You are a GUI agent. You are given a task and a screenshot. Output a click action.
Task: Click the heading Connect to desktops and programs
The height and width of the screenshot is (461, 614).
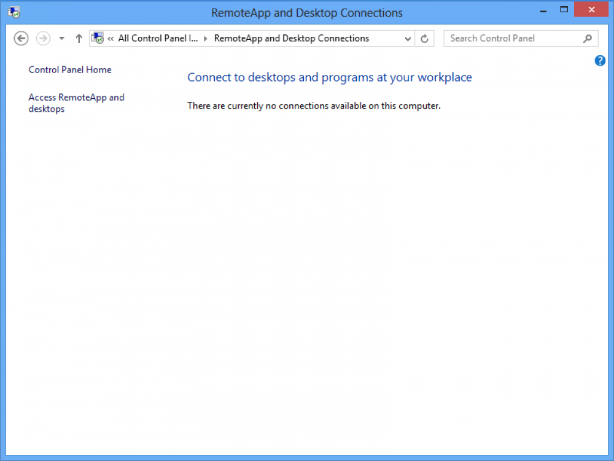pos(329,77)
